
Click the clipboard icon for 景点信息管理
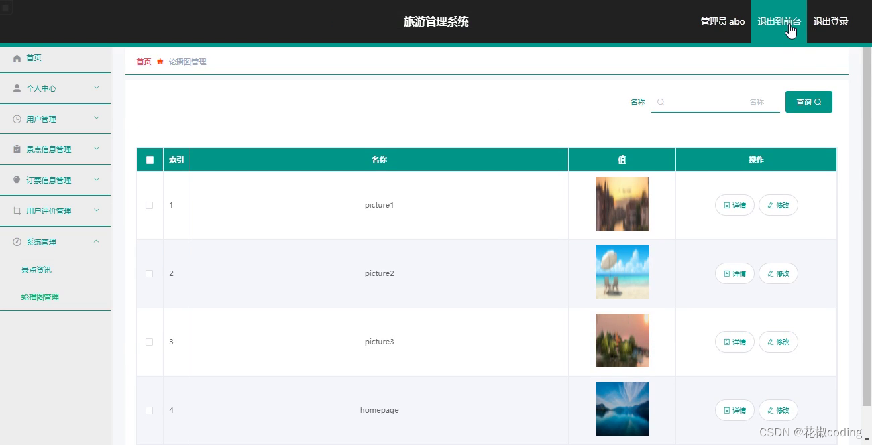pos(17,149)
